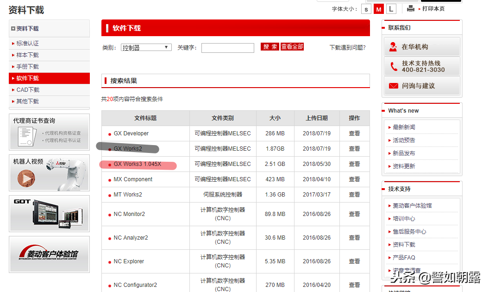Open the GOT banner thumbnail
The width and height of the screenshot is (489, 292).
(49, 214)
